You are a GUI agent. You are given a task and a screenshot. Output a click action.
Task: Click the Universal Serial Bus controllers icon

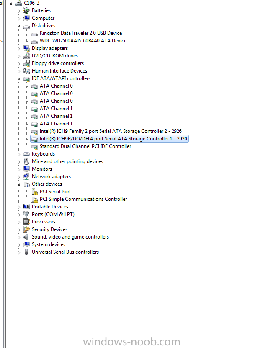(26, 252)
